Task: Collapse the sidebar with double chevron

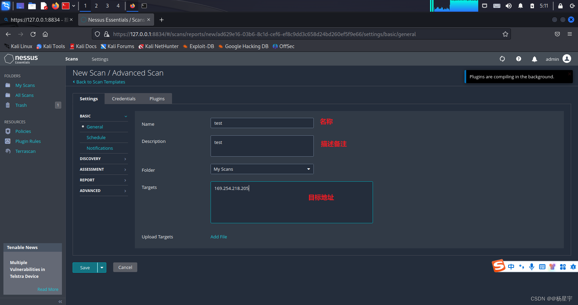Action: [60, 302]
